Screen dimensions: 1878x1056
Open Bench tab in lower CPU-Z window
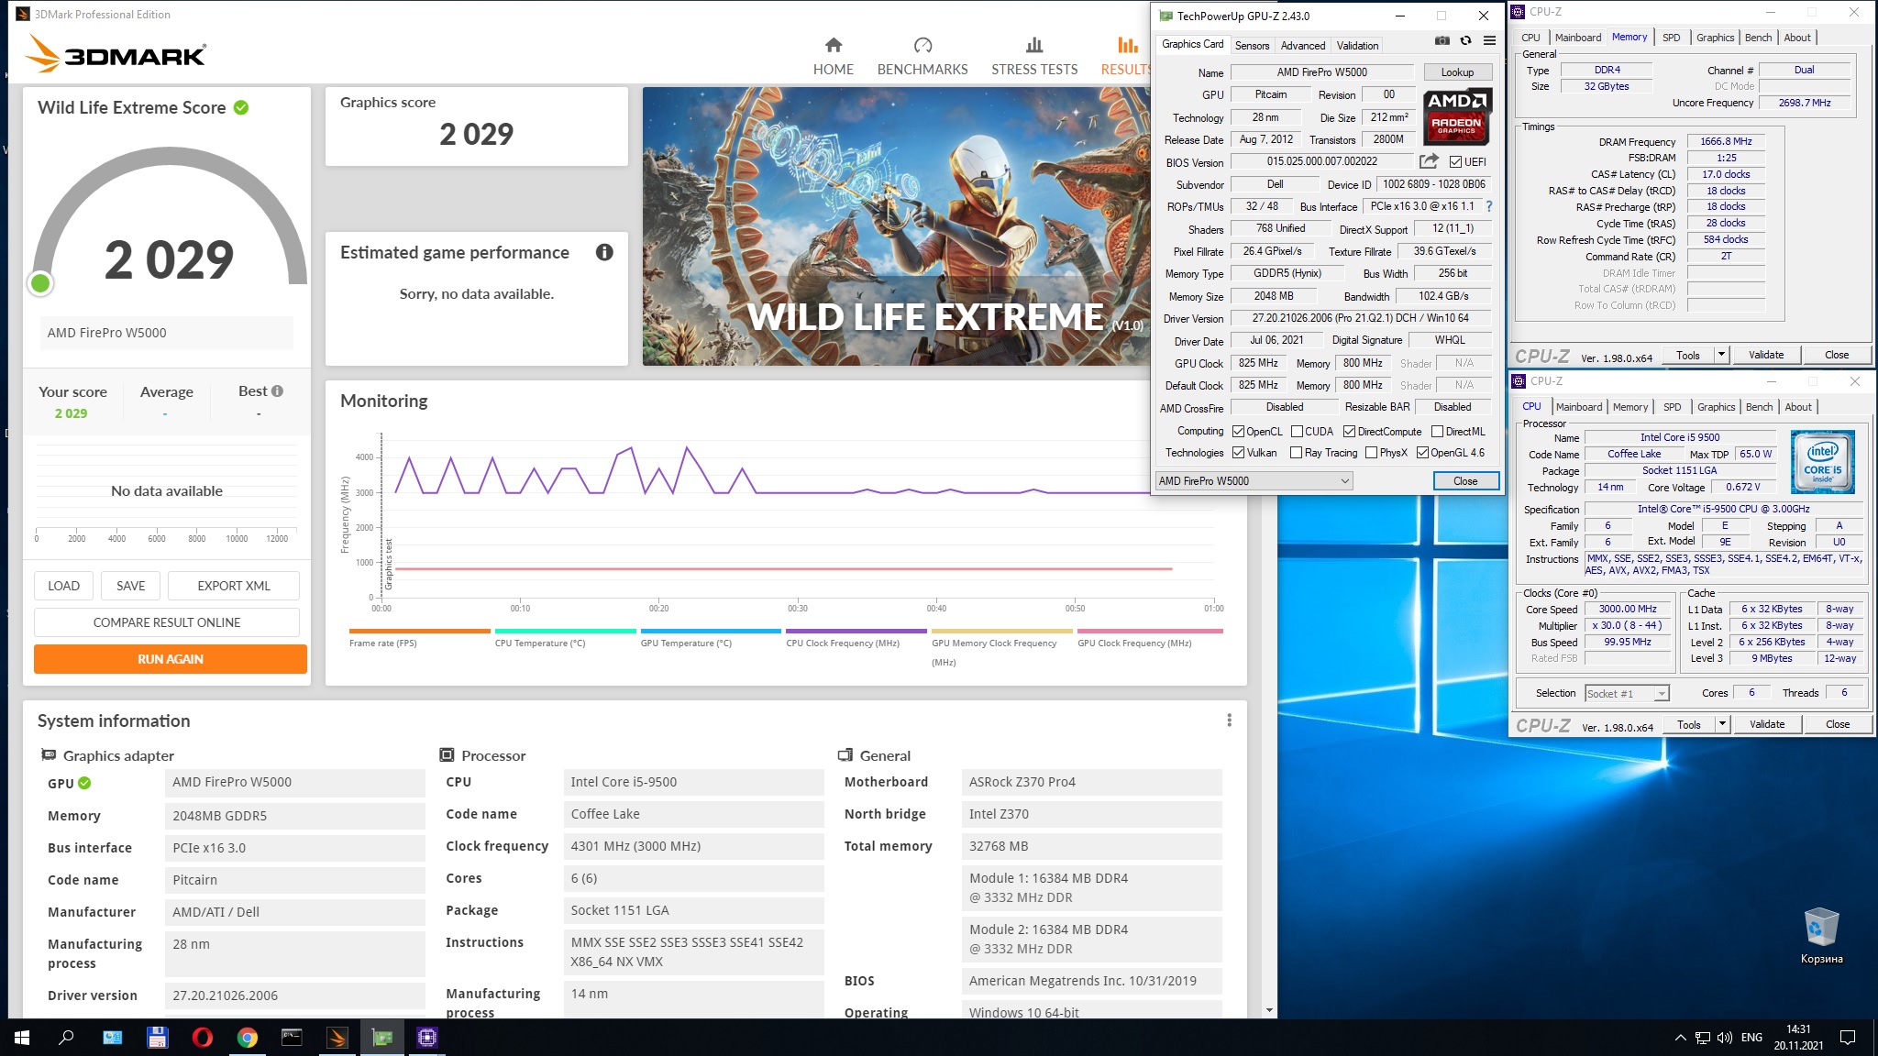click(x=1759, y=407)
